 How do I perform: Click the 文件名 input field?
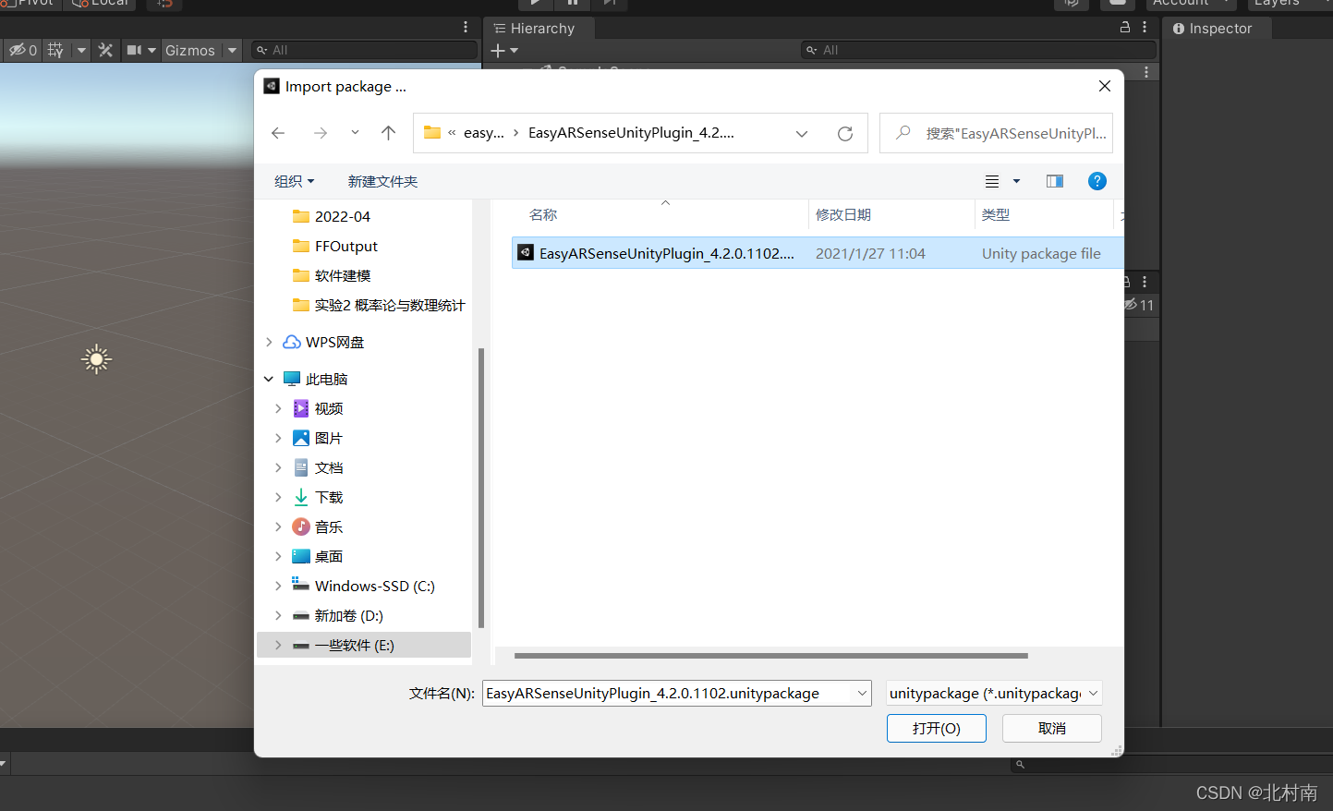(x=667, y=693)
